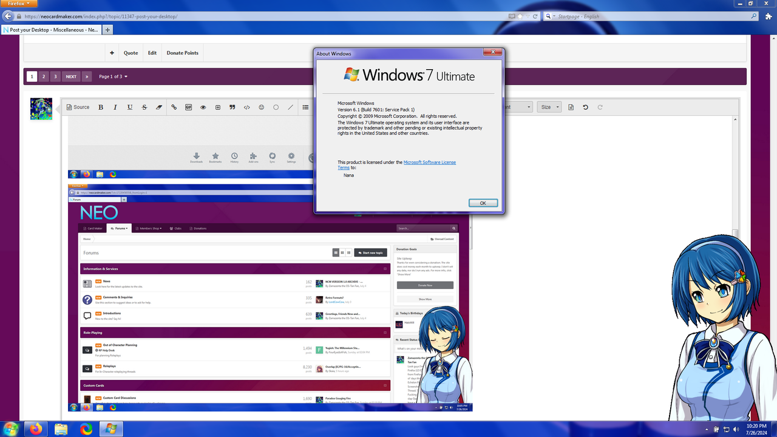
Task: Close the About Windows dialog
Action: click(x=492, y=52)
